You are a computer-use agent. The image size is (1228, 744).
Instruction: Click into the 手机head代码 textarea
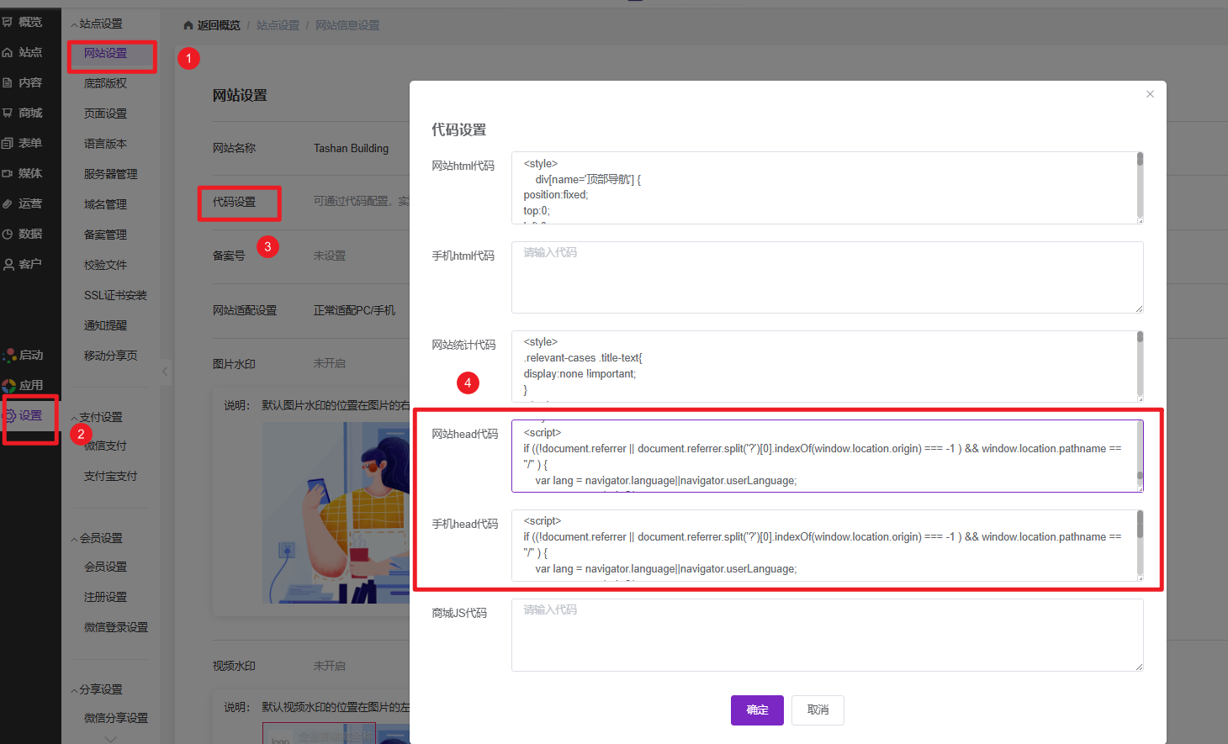(x=828, y=545)
